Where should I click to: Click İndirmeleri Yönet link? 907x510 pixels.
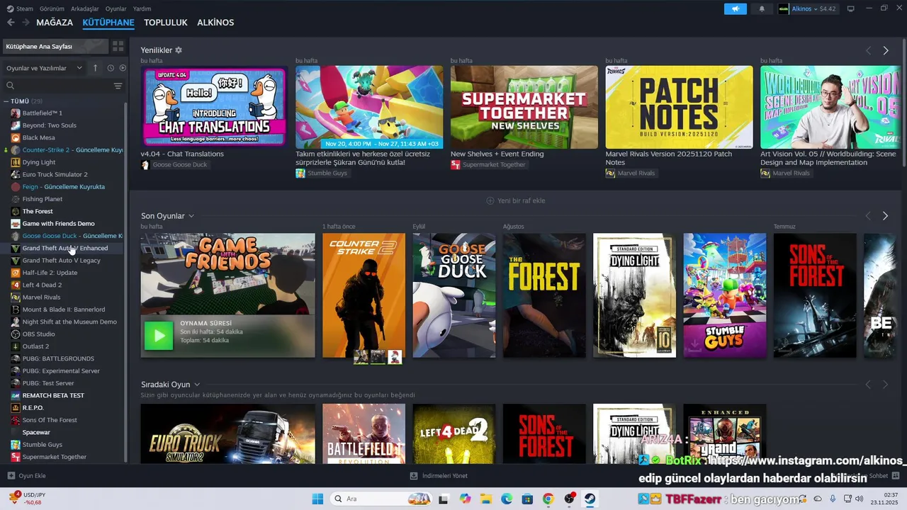click(x=439, y=476)
